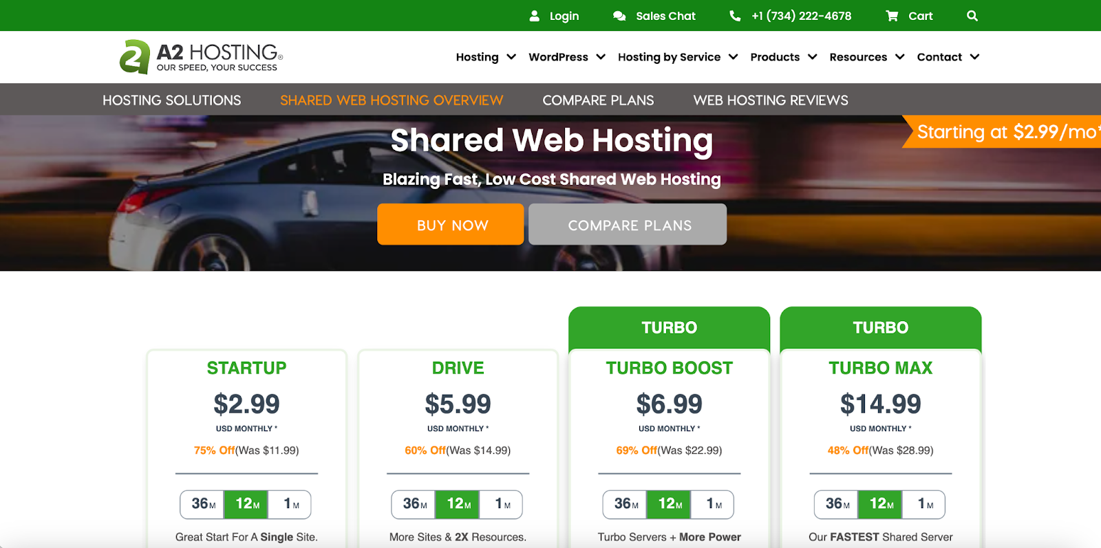Expand the chevron next to Hosting by Service
Image resolution: width=1101 pixels, height=548 pixels.
click(x=734, y=57)
